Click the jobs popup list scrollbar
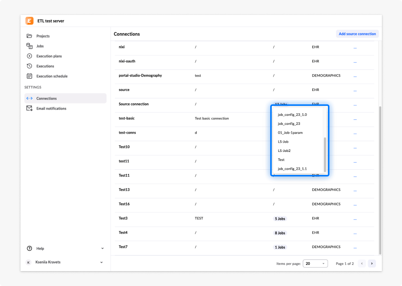402x286 pixels. coord(325,155)
